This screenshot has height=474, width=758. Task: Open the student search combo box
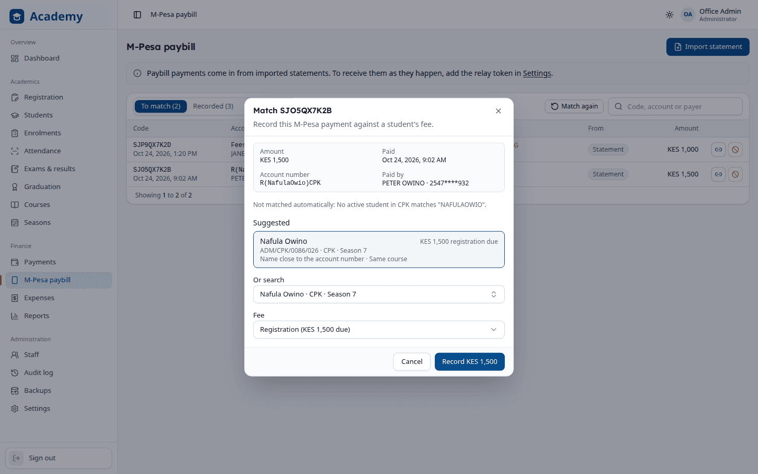[379, 294]
